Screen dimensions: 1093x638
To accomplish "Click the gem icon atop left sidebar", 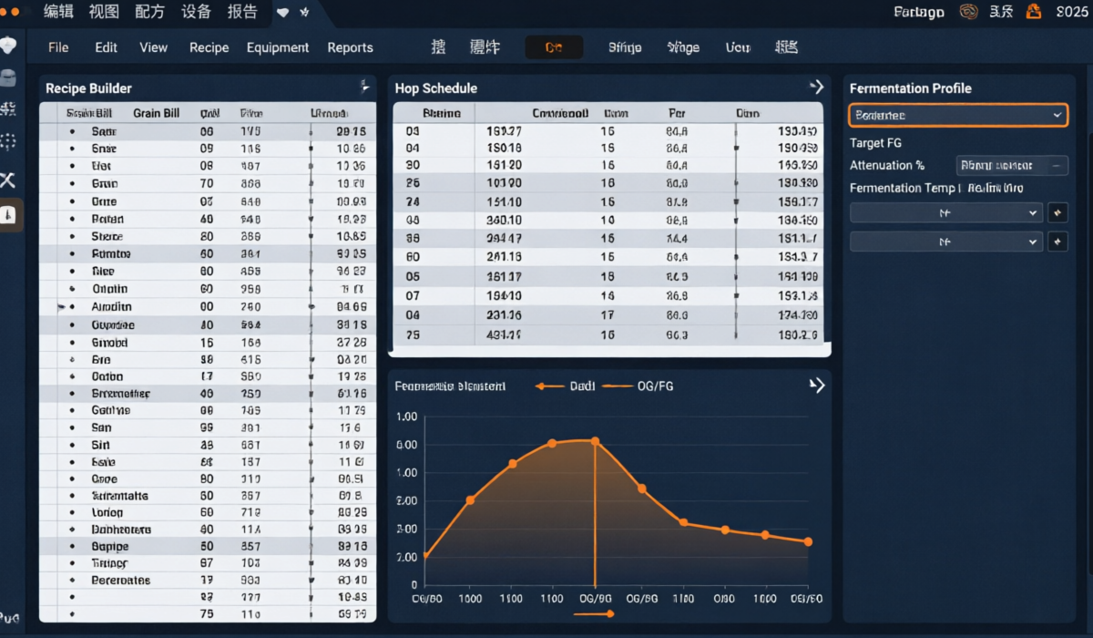I will pyautogui.click(x=8, y=46).
